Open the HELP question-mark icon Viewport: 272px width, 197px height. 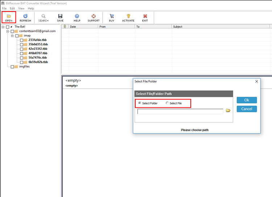click(x=77, y=17)
